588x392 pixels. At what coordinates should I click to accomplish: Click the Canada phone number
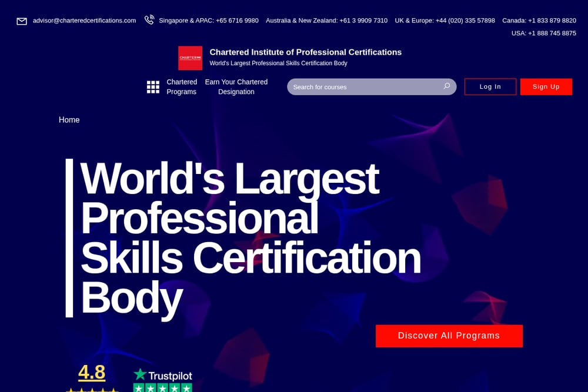click(x=539, y=21)
